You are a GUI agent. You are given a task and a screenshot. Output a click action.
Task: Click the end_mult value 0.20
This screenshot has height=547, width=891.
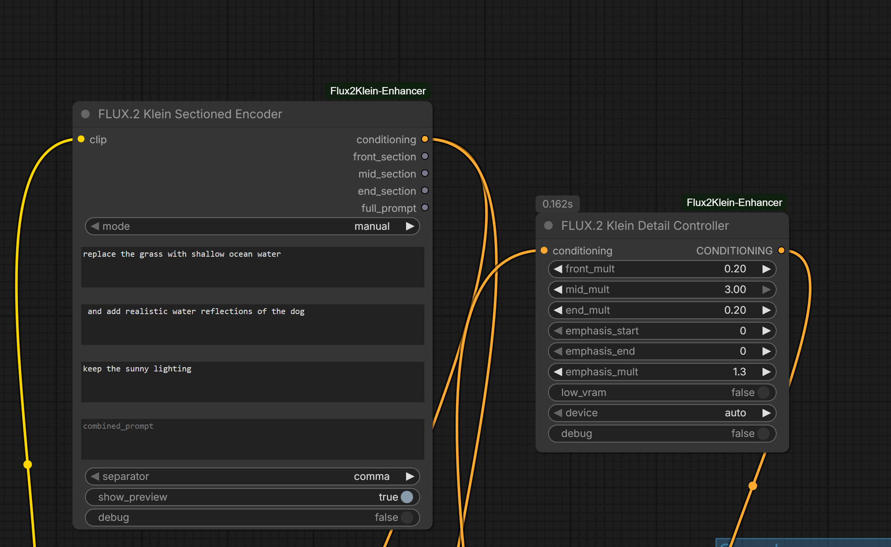pyautogui.click(x=735, y=310)
